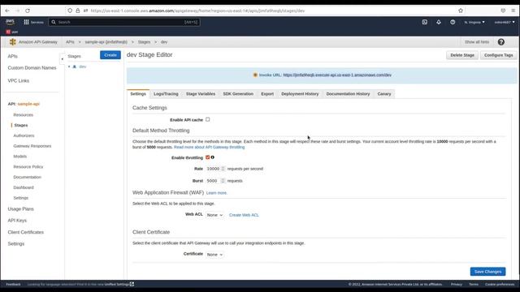Collapse the stages panel arrow handle
Image resolution: width=520 pixels, height=292 pixels.
coord(62,59)
